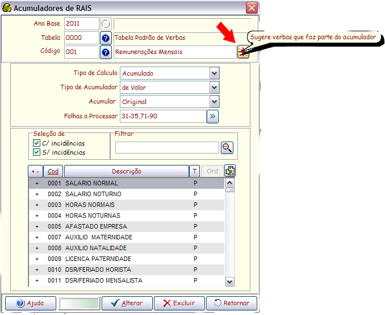Close the Acumuladores de RAIS window
This screenshot has height=315, width=385.
coord(252,7)
